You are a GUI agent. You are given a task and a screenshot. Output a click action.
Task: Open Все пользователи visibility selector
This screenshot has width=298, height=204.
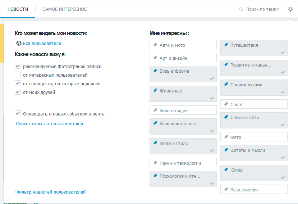pyautogui.click(x=42, y=44)
